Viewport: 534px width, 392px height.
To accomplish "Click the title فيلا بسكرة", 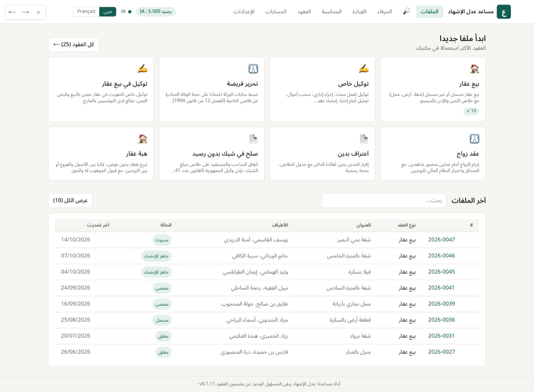I will point(360,271).
